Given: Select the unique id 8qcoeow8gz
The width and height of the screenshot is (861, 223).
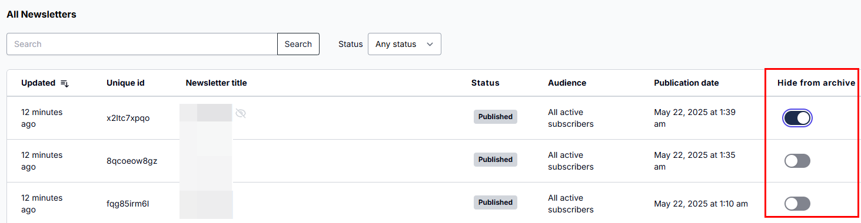Looking at the screenshot, I should pyautogui.click(x=132, y=161).
